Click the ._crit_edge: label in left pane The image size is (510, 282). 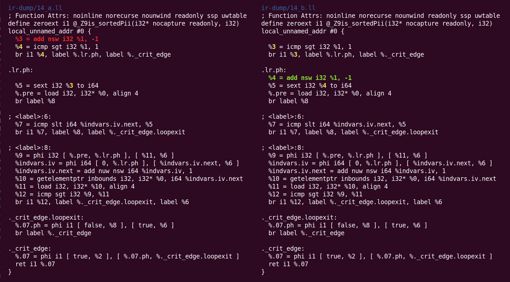click(30, 249)
